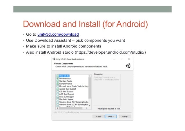Select the 'Unity 5.5.0f3' highlighted list label
Screen dimensions: 185x131
coord(64,76)
